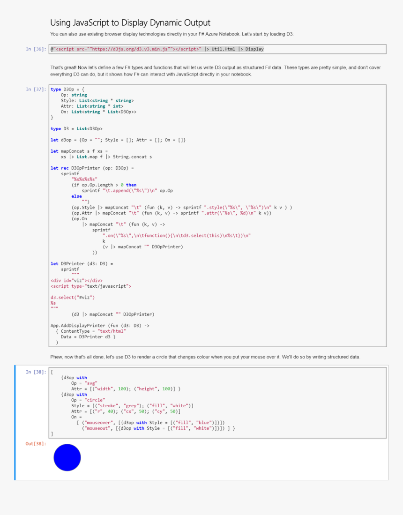Screen dimensions: 403x515
Task: Click the Out[38] output prompt
Action: (36, 444)
